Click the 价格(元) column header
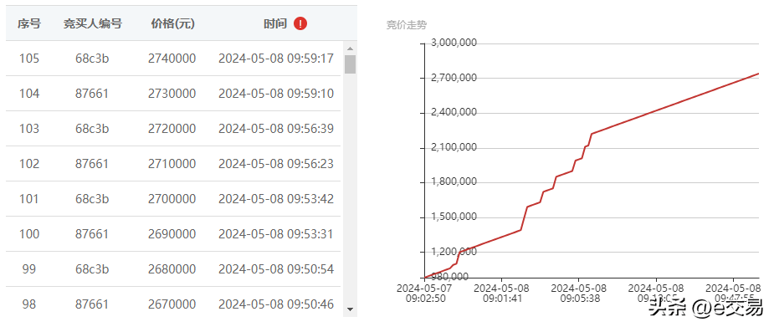The width and height of the screenshot is (774, 327). tap(172, 23)
